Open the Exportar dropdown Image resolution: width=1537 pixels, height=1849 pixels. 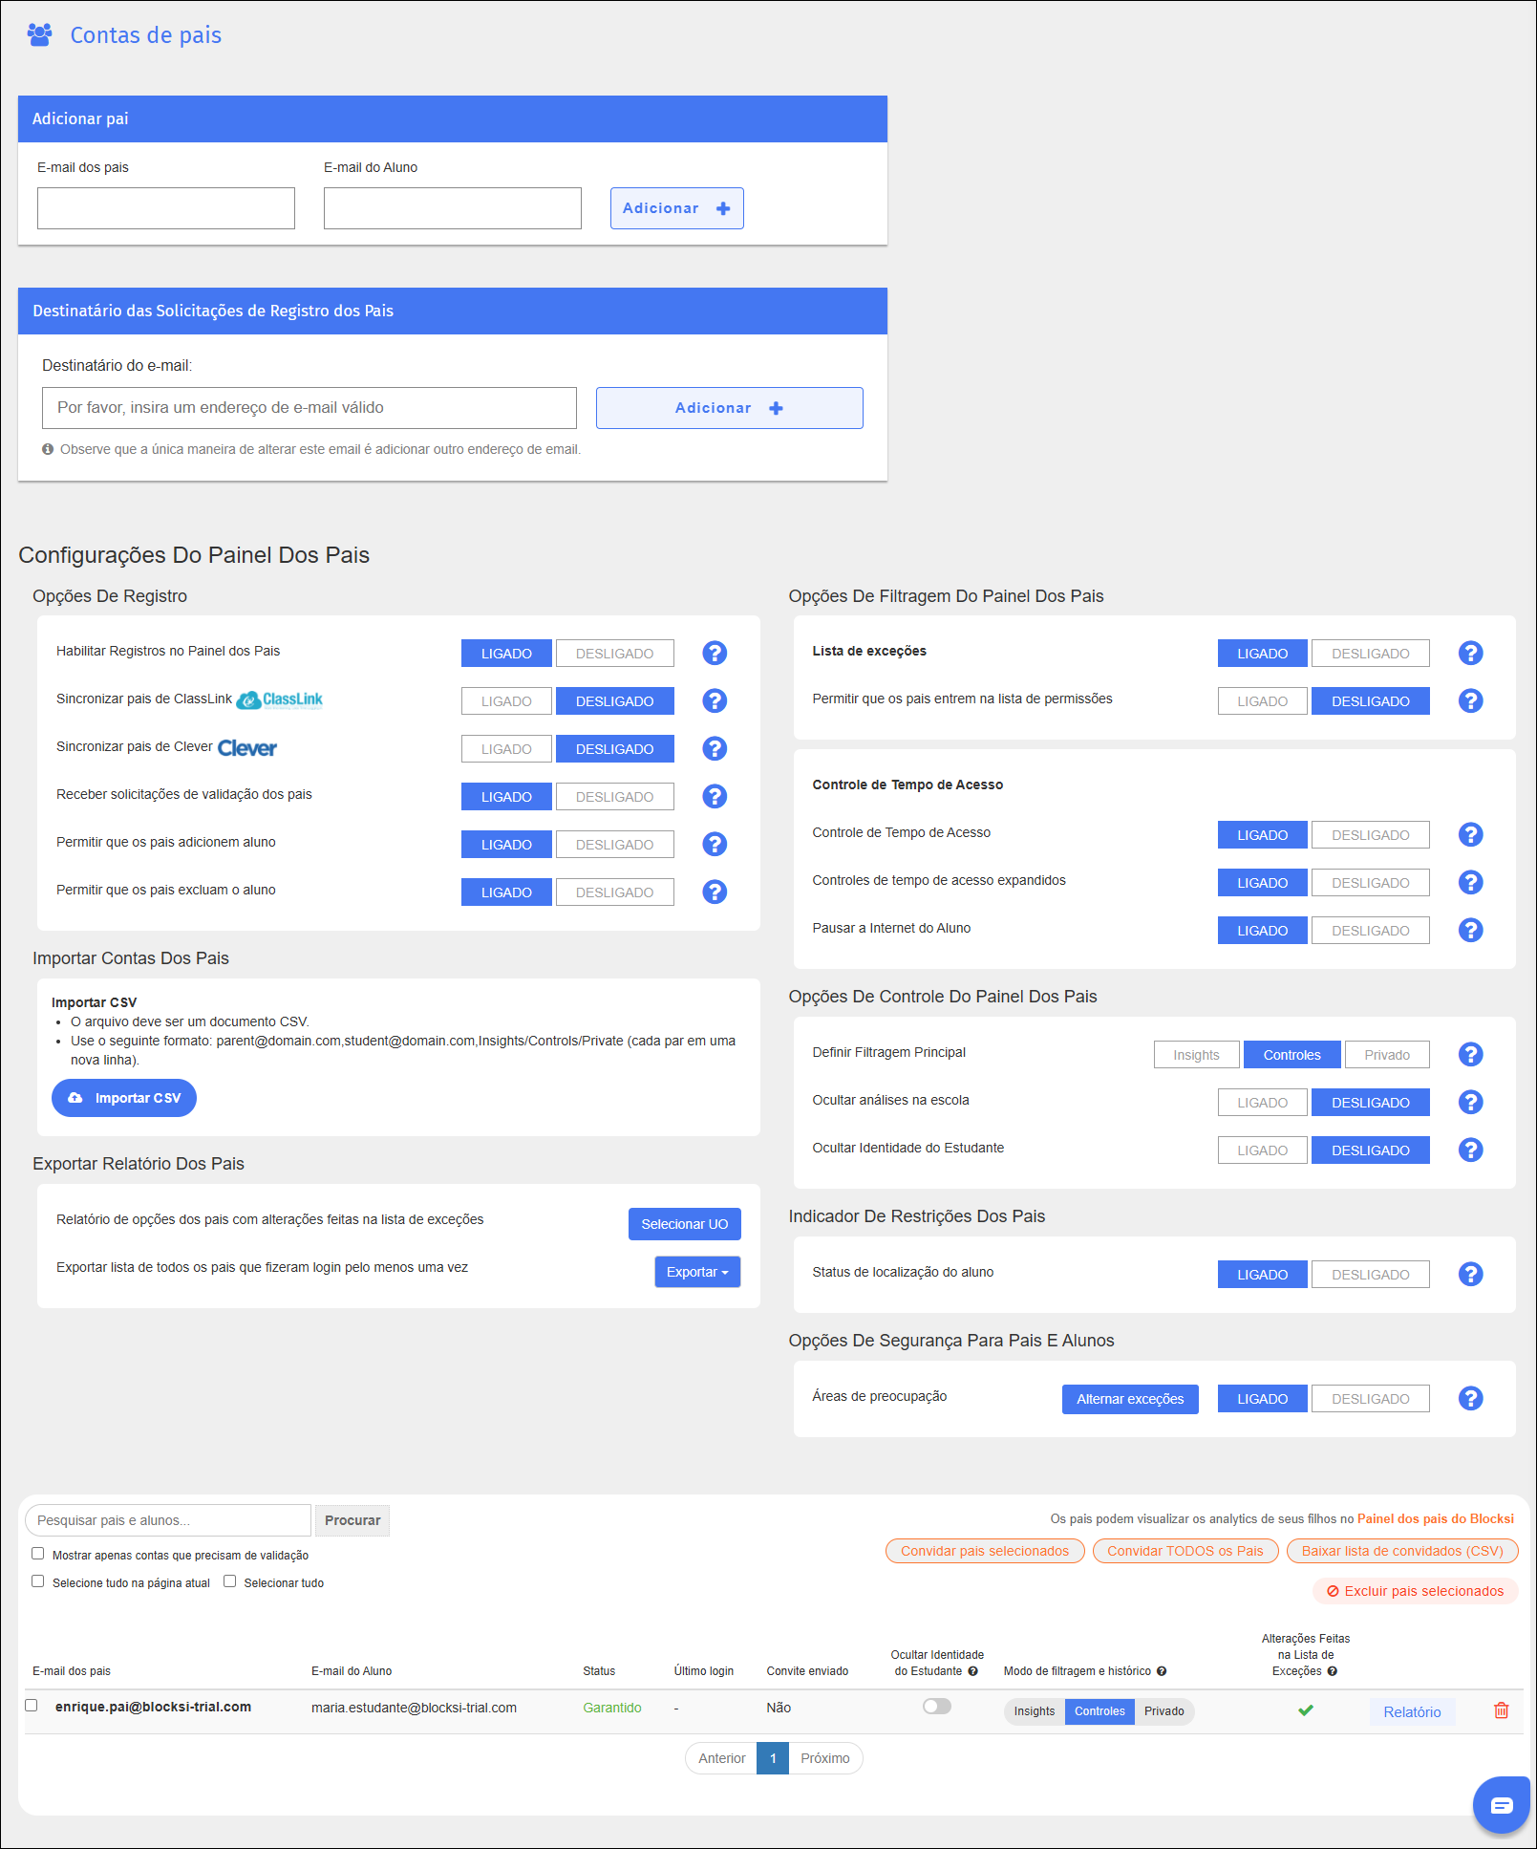pos(697,1272)
